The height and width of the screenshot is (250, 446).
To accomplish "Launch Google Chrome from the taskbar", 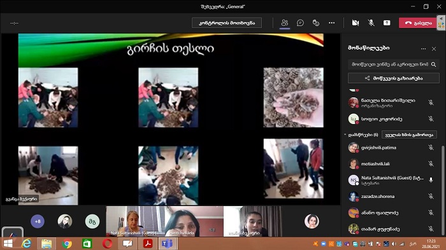I will click(67, 244).
